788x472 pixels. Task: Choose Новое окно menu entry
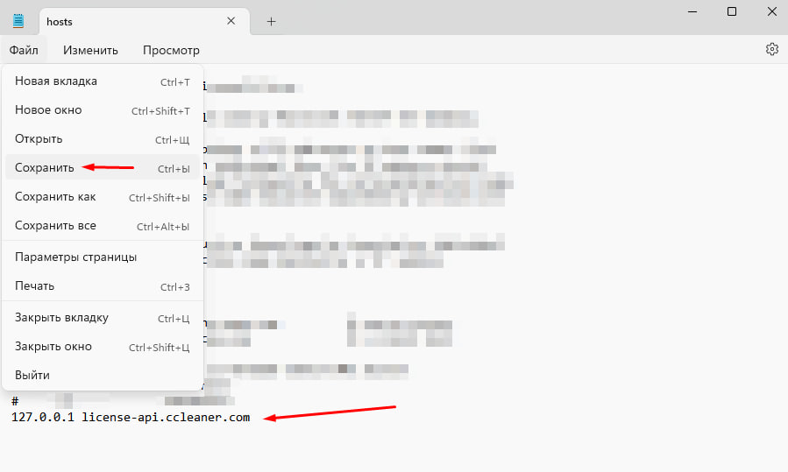click(x=103, y=110)
